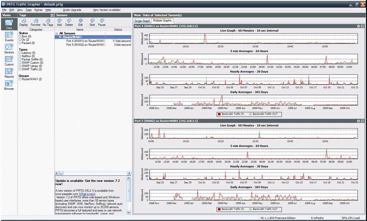Check the Netflow (0) type filter

click(x=20, y=56)
